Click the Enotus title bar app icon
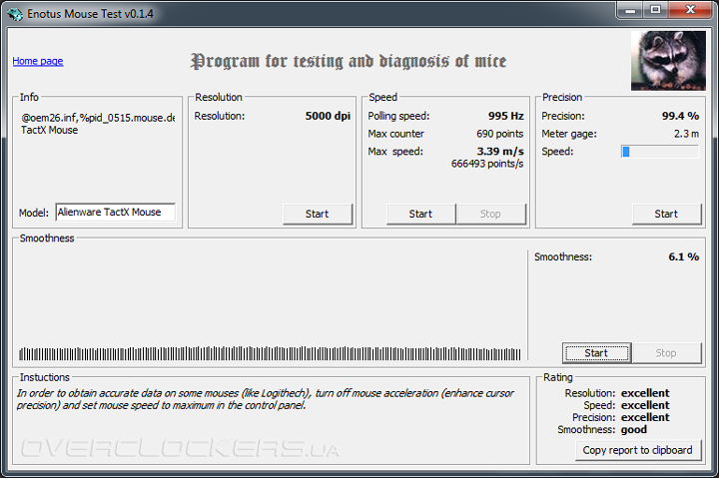Screen dimensions: 719x478 (15, 14)
